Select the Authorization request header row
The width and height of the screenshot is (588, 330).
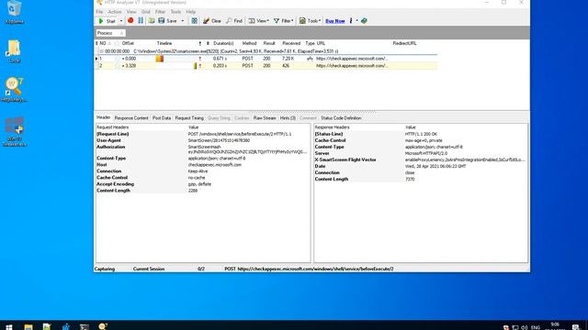(x=203, y=149)
